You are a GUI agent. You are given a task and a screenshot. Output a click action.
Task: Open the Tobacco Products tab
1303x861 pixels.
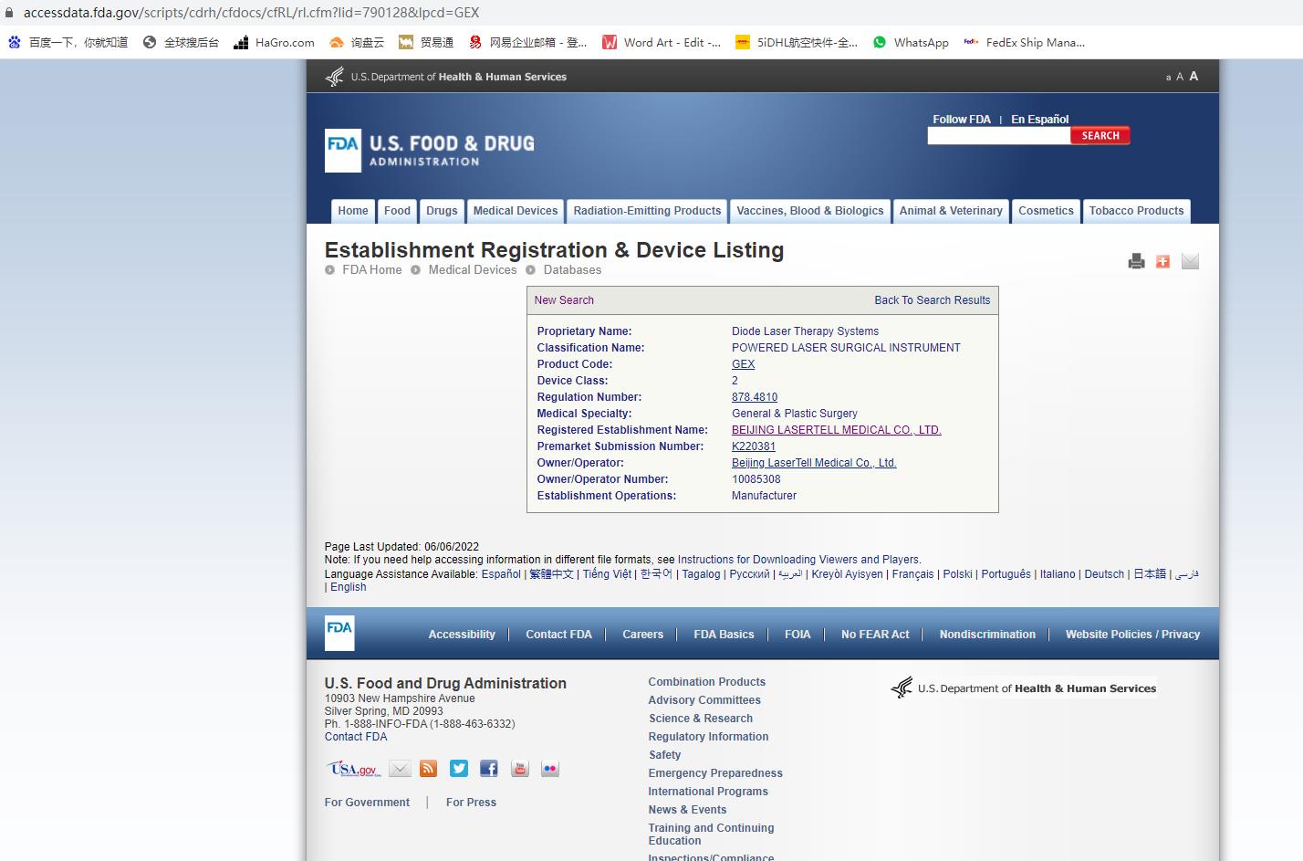pyautogui.click(x=1136, y=211)
